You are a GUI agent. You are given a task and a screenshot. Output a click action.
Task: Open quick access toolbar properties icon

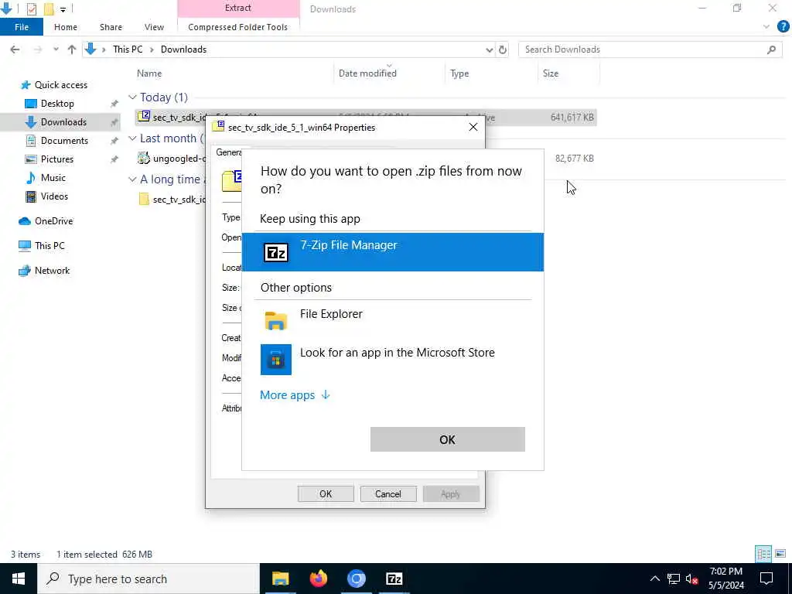[x=31, y=9]
